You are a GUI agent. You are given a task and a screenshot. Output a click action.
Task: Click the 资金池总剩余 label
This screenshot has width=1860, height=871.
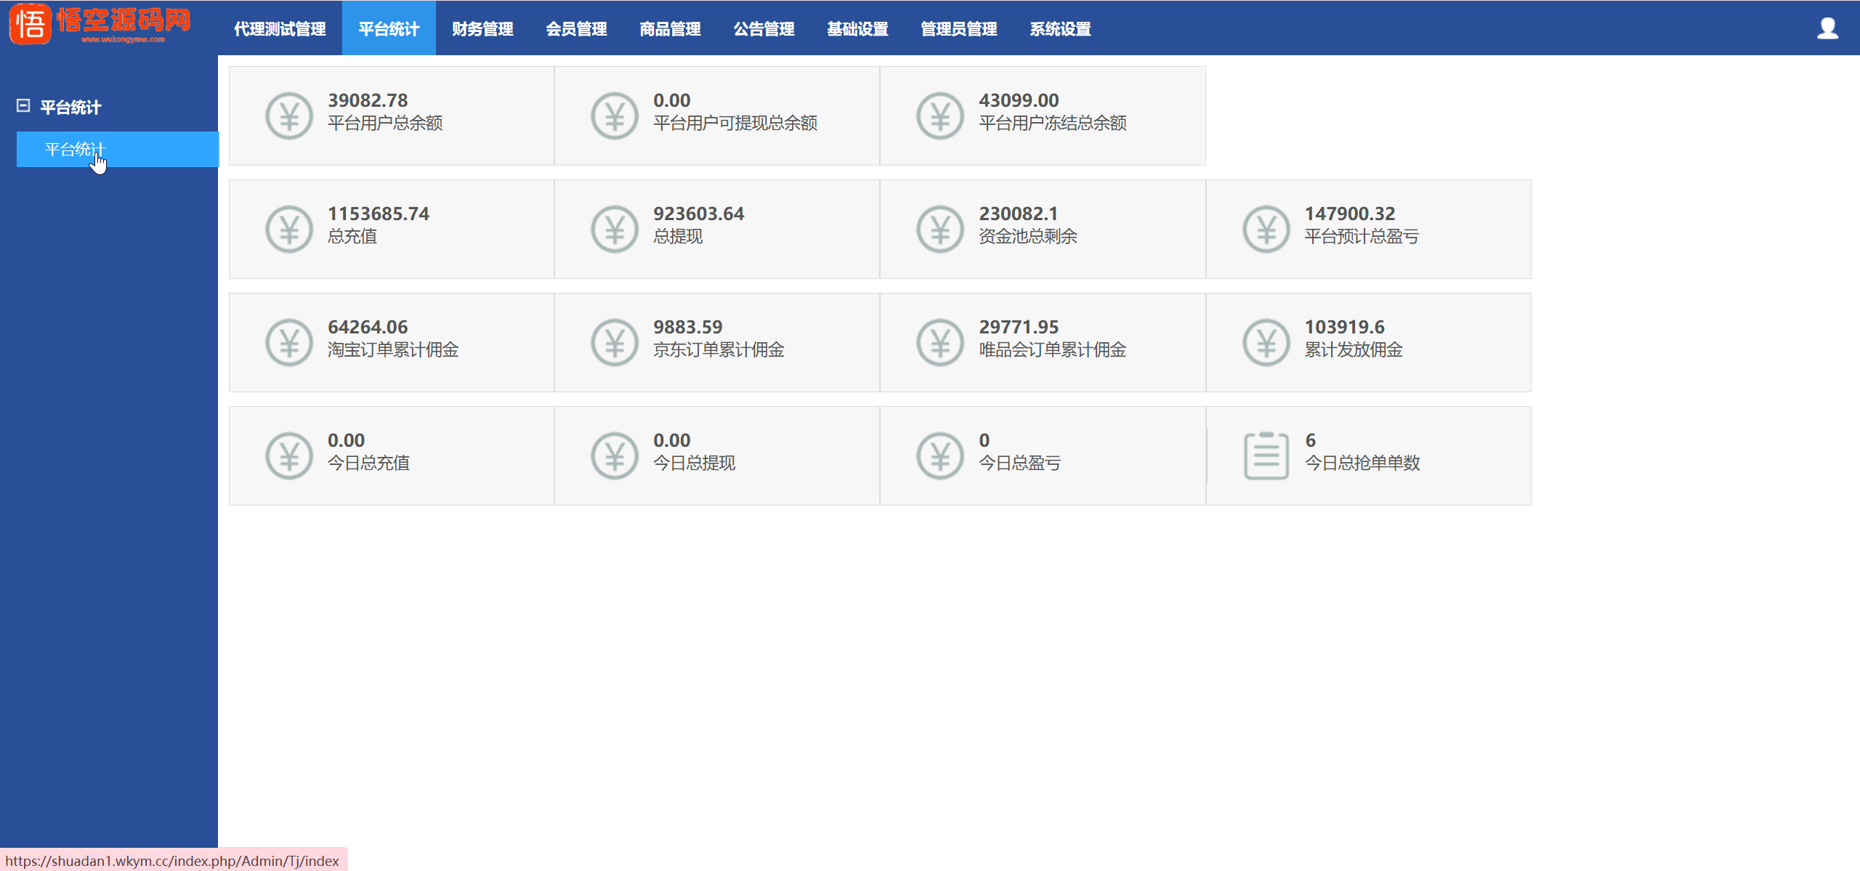[x=1028, y=237]
